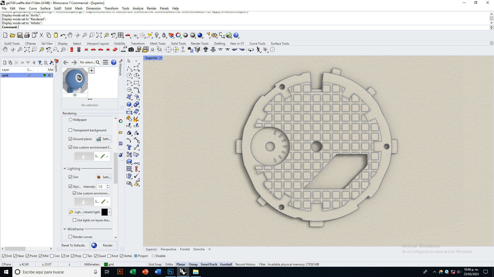Viewport: 494px width, 277px height.
Task: Toggle the Ground plane checkbox
Action: (70, 139)
